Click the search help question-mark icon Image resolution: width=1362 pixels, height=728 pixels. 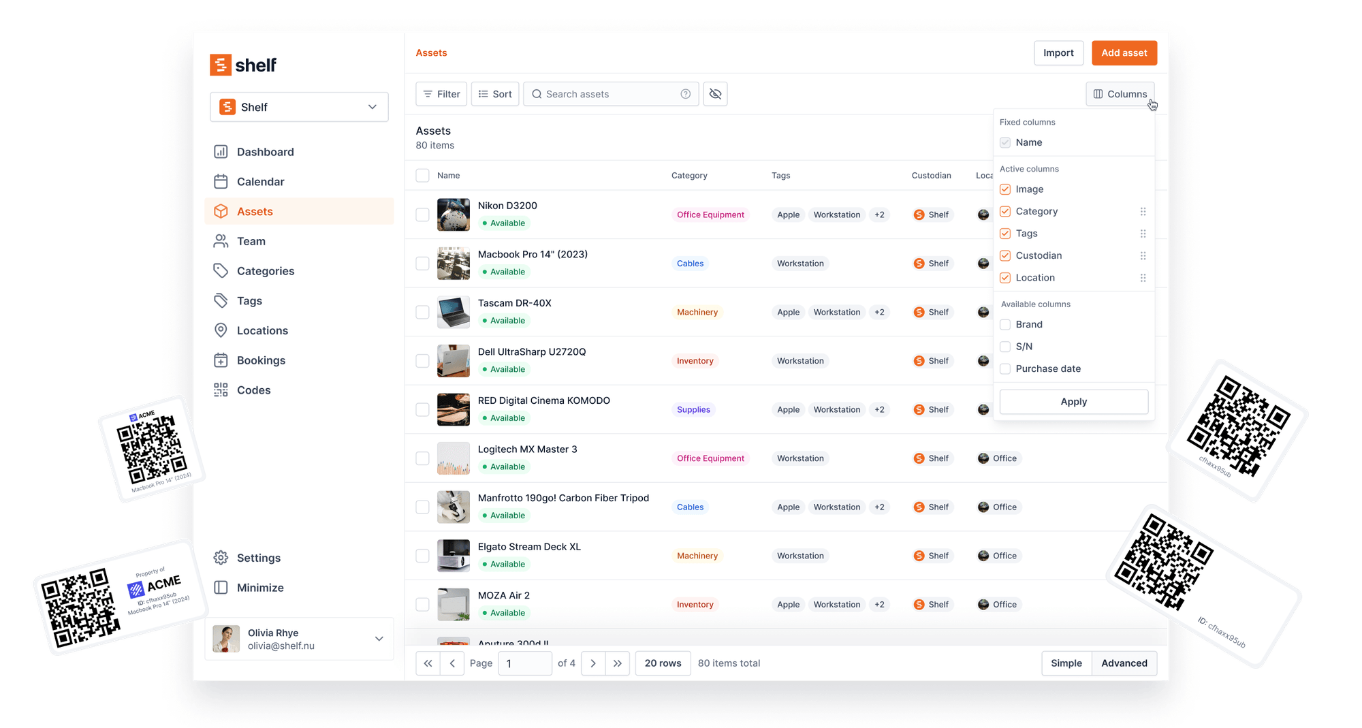686,94
